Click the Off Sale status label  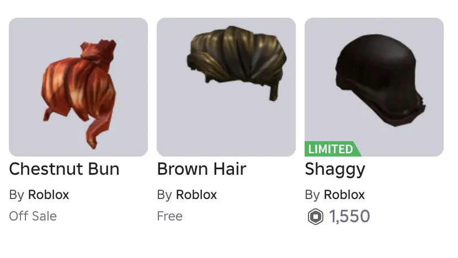(x=33, y=216)
